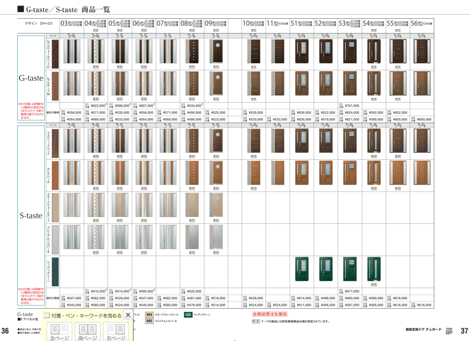Viewport: 470px width, 341px height.
Task: Click the セレナパーチ color swatch
Action: tap(55, 175)
